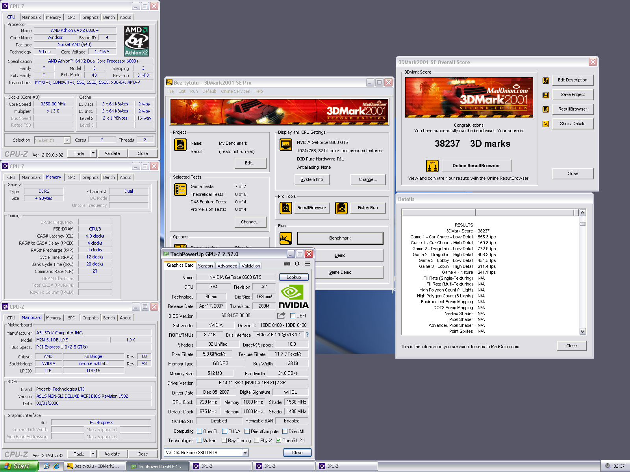The image size is (630, 472).
Task: Click the Online ResultBrowser podium icon
Action: tap(432, 166)
